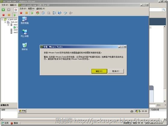Click the network tray icon in the guest taskbar
168x126 pixels.
(x=137, y=111)
